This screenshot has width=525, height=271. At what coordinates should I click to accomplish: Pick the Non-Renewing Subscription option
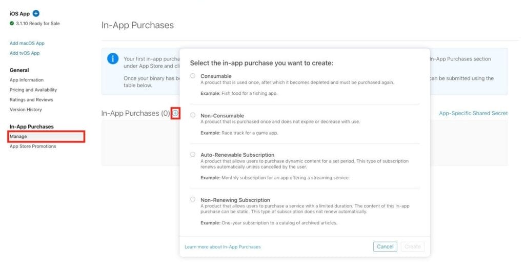click(x=193, y=199)
